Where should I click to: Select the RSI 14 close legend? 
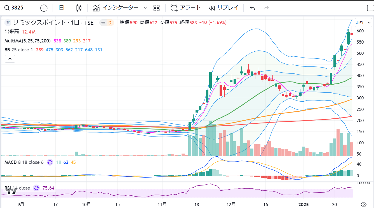[17, 188]
